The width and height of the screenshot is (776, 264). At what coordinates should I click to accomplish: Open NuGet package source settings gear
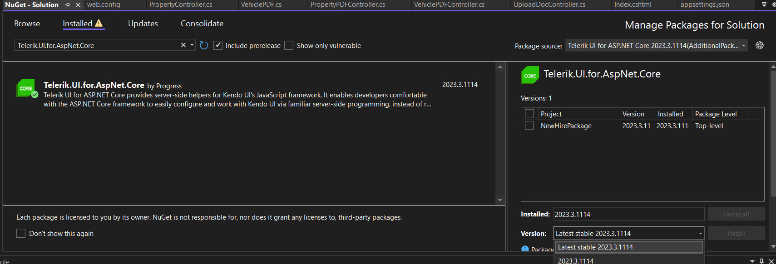tap(760, 45)
